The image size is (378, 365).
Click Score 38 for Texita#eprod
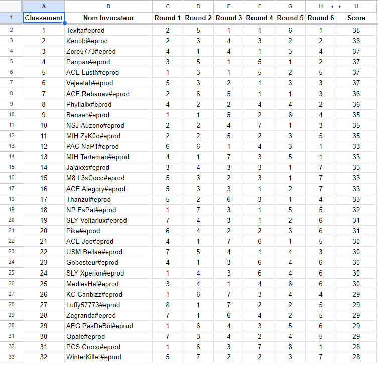[356, 30]
